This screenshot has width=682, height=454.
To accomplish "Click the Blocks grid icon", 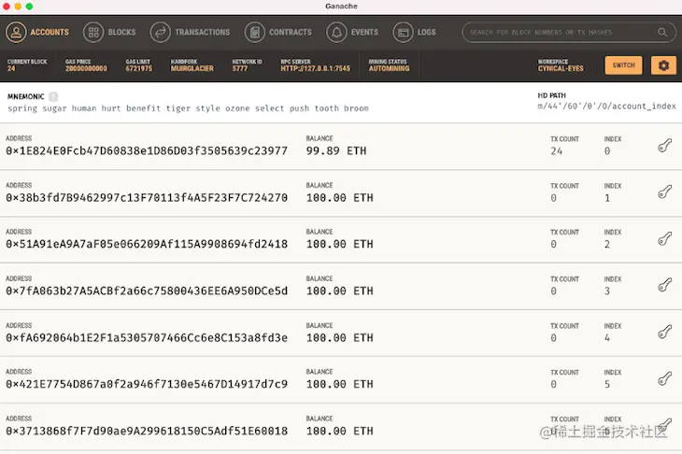I will click(93, 32).
